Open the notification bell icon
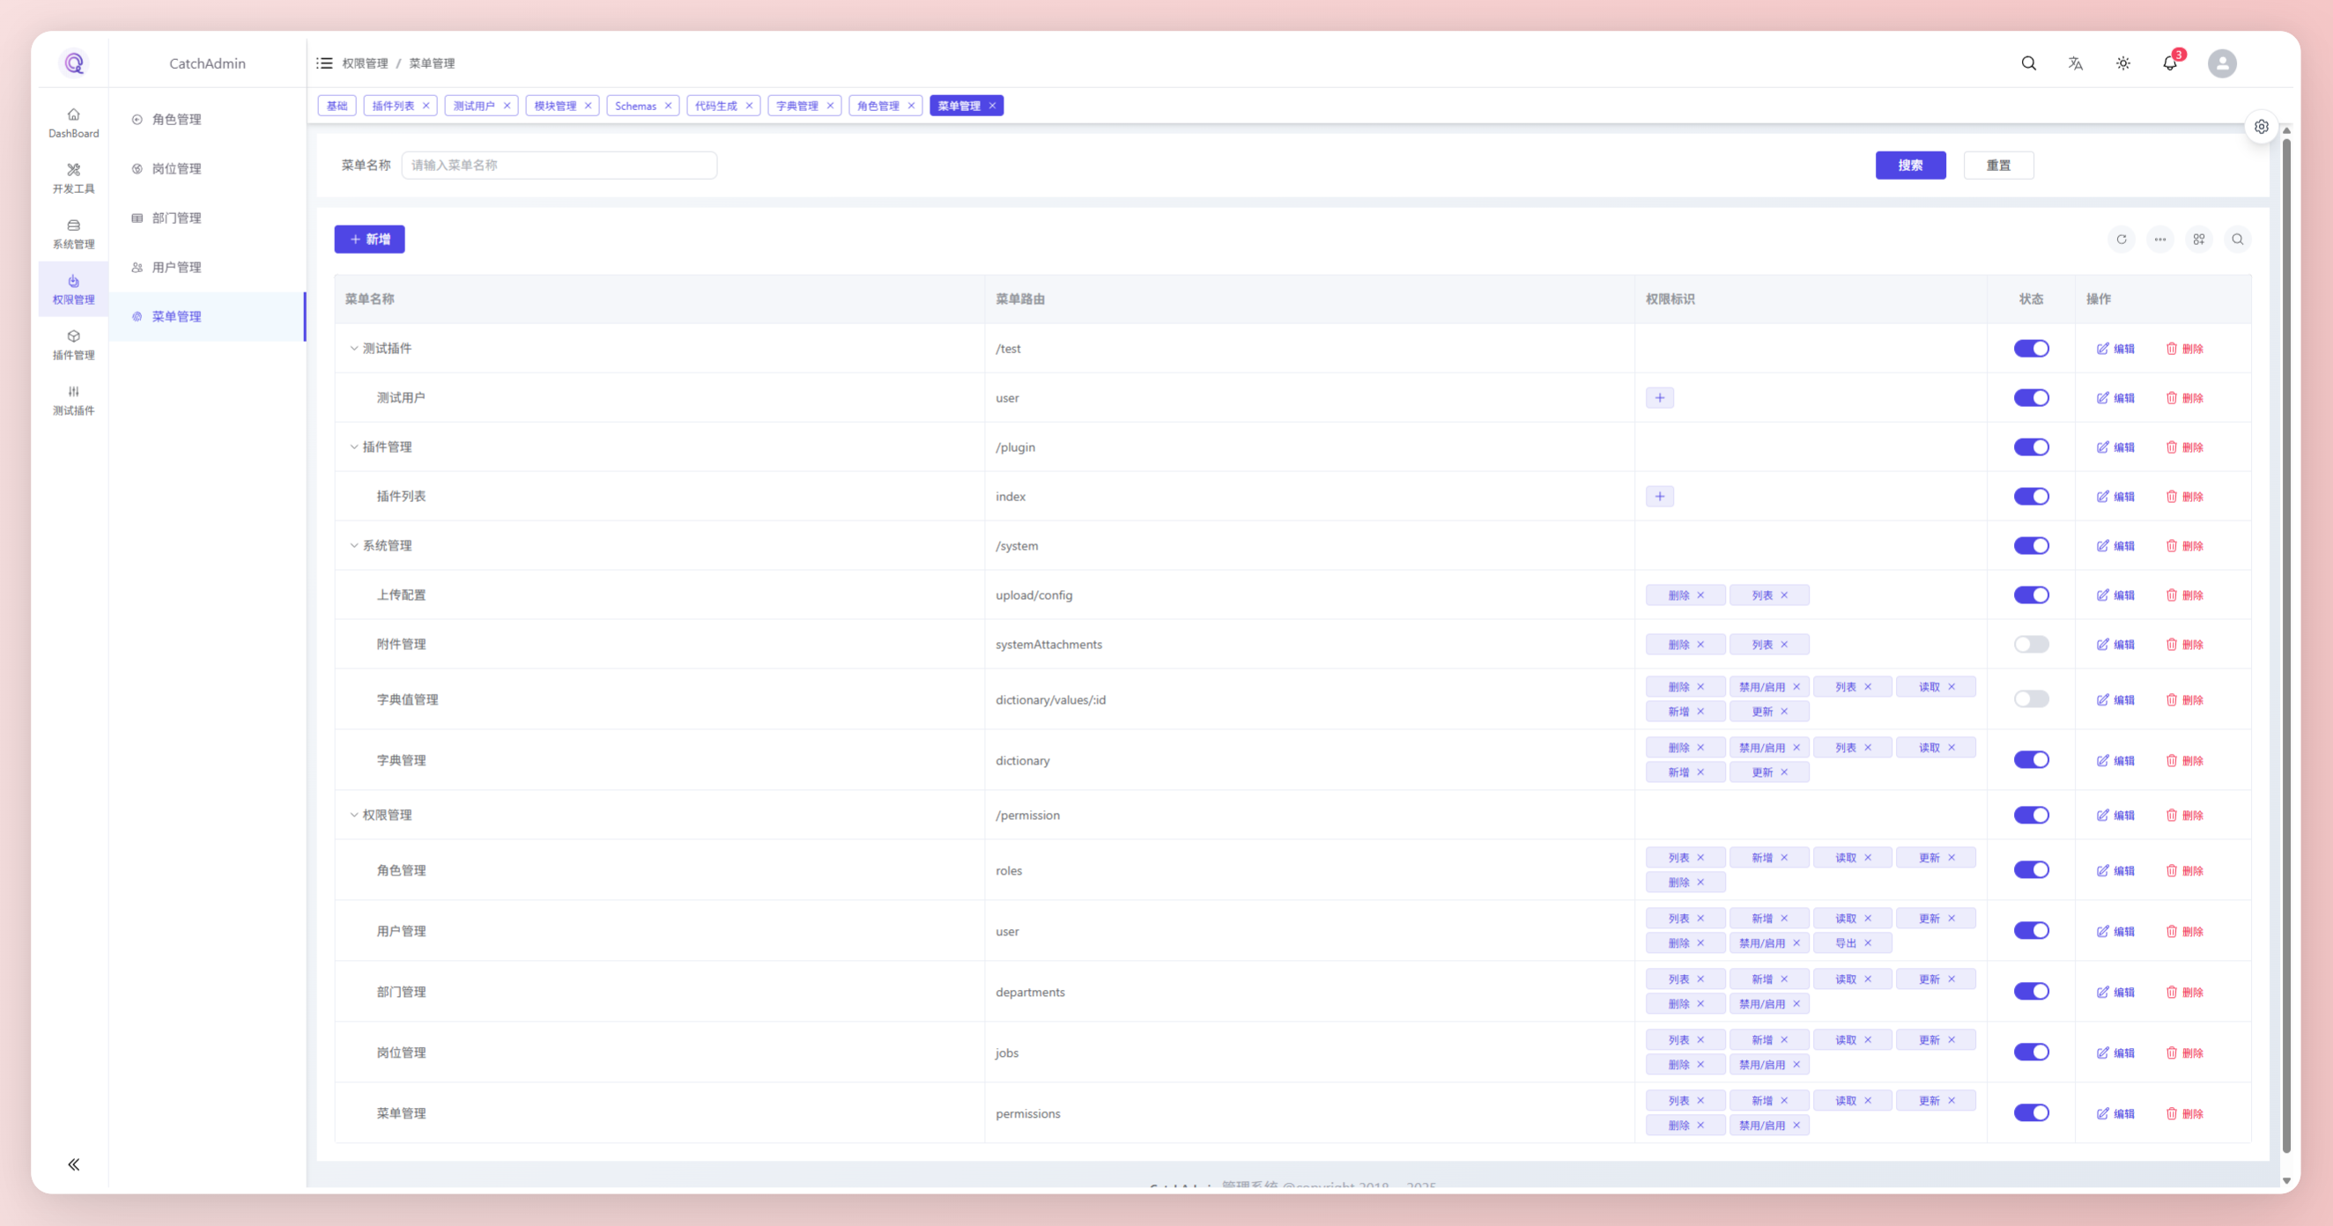Viewport: 2333px width, 1226px height. [x=2169, y=63]
